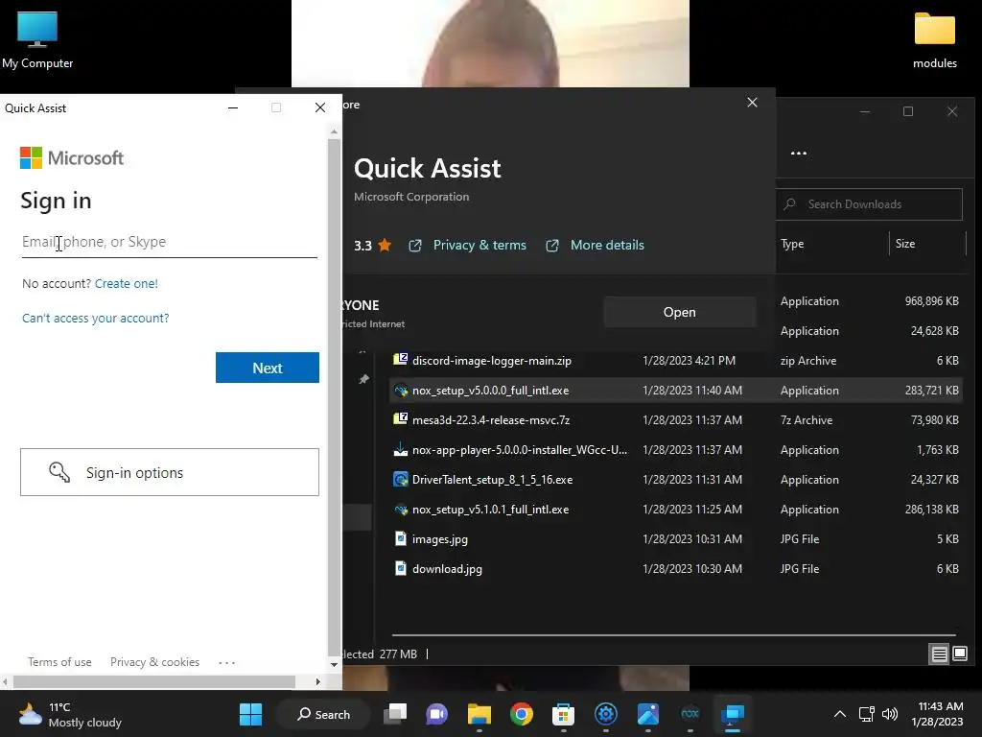Image resolution: width=982 pixels, height=737 pixels.
Task: Open My Computer desktop icon
Action: click(37, 40)
